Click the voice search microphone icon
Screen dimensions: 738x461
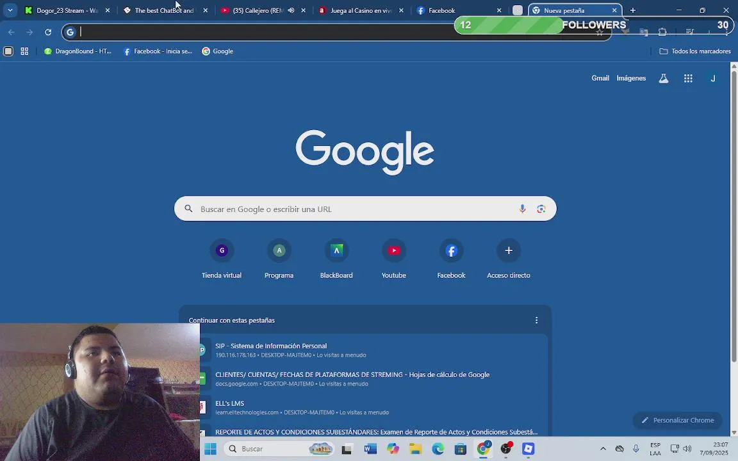[x=522, y=209]
